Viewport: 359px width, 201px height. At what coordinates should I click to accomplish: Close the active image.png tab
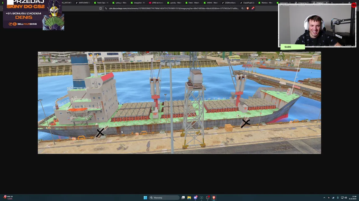tap(326, 3)
